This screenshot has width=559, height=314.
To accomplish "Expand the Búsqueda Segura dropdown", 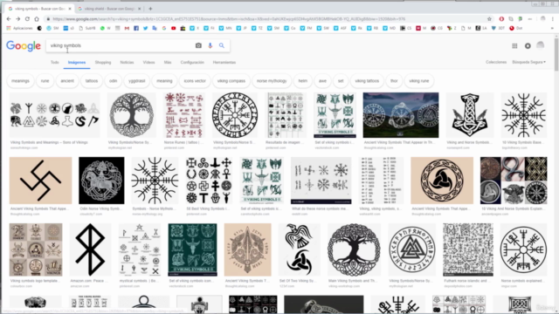I will 528,62.
